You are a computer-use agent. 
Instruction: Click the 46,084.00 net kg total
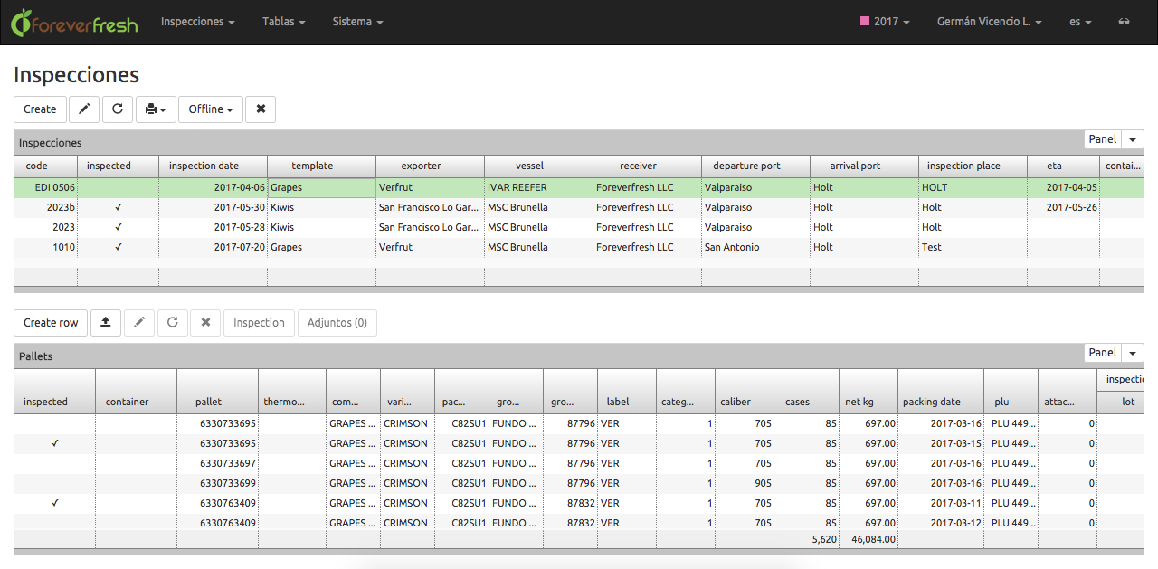pyautogui.click(x=871, y=539)
